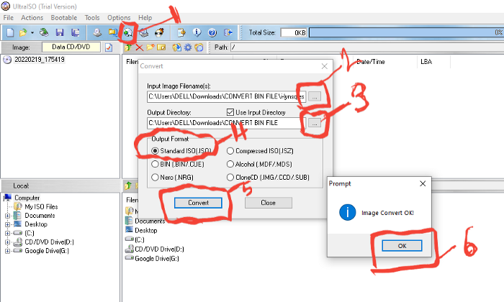Open the Tools menu
Viewport: 504px width, 302px height.
point(92,18)
